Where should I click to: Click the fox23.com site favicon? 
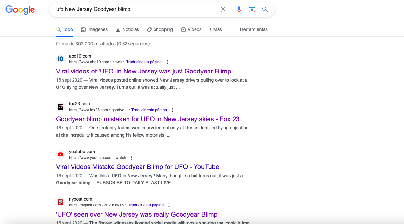click(61, 107)
